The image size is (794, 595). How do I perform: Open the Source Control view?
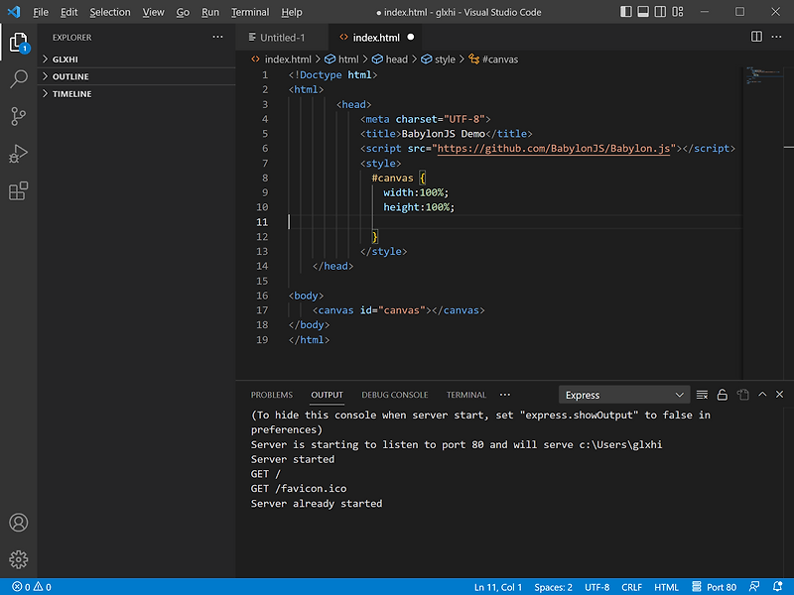point(18,116)
